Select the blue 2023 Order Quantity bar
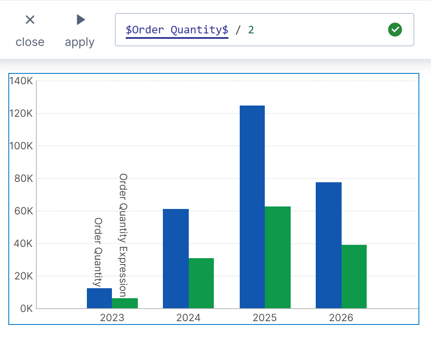 [x=99, y=298]
